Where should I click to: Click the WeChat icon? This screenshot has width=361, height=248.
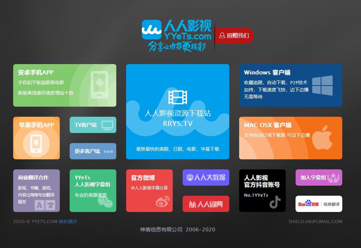tap(105, 202)
